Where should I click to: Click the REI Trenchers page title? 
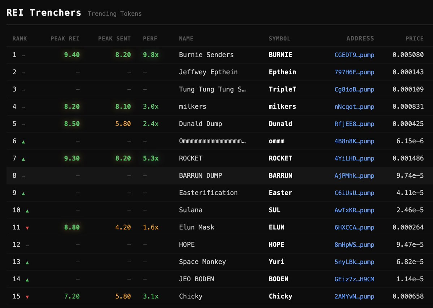point(44,13)
